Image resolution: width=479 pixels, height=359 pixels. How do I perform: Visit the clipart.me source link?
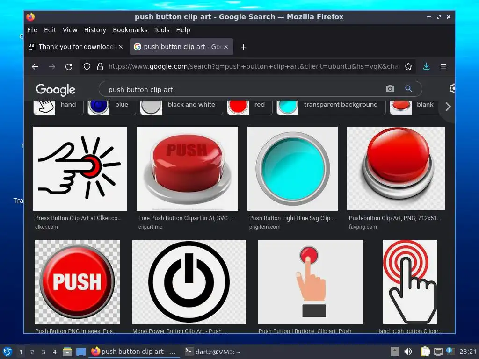[150, 227]
